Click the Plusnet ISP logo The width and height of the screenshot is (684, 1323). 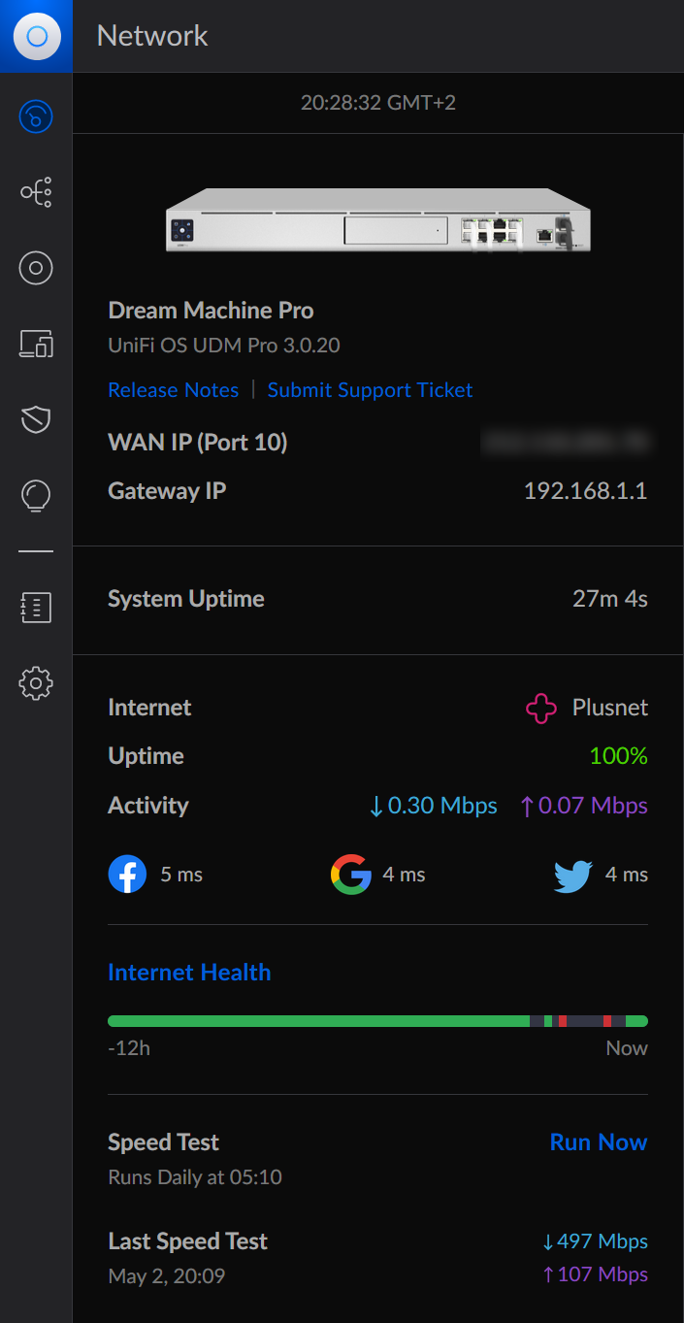tap(541, 708)
